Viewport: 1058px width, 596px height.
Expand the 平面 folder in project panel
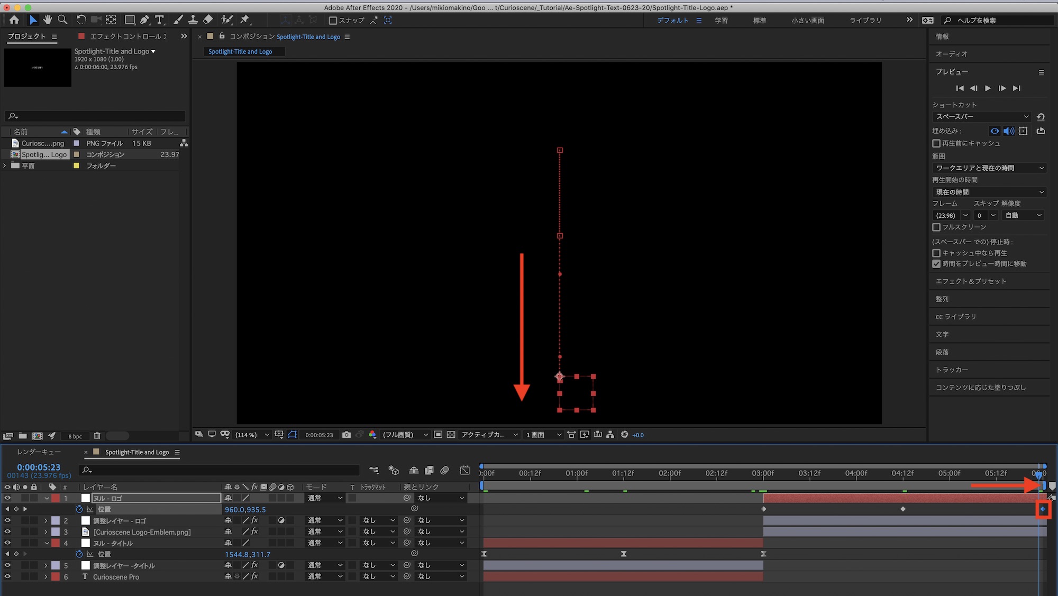tap(5, 166)
